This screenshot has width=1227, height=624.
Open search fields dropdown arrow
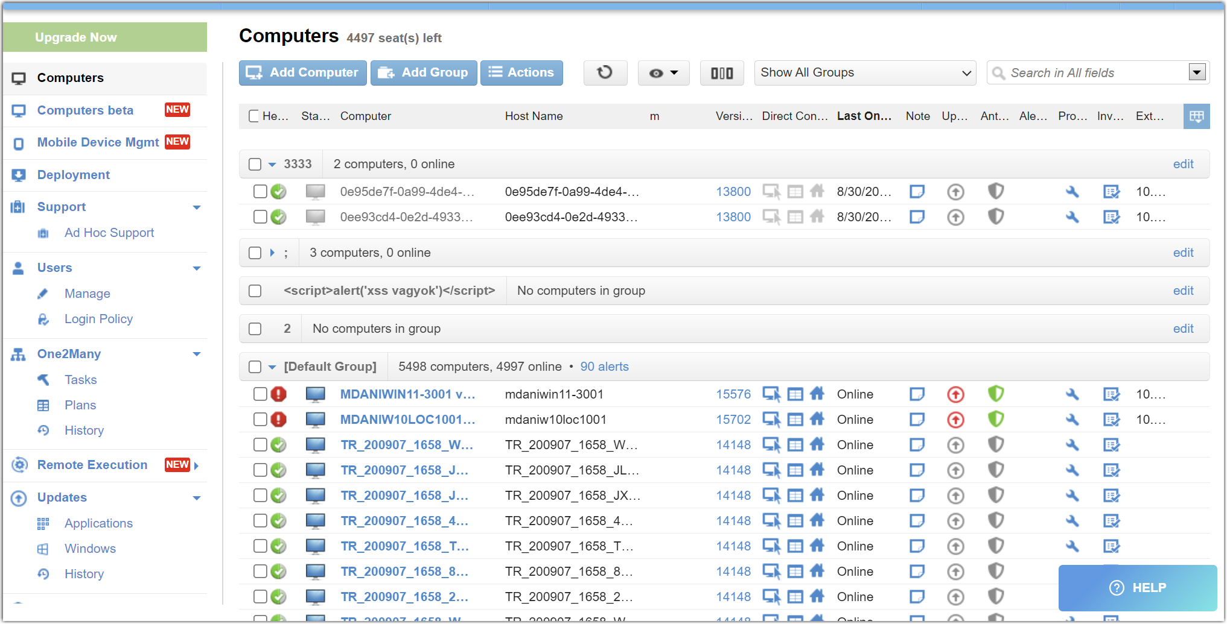pos(1197,72)
